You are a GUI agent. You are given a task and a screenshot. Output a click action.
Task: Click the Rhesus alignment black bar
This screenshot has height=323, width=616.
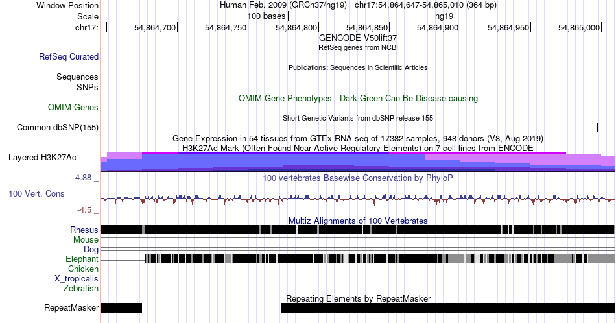click(358, 230)
